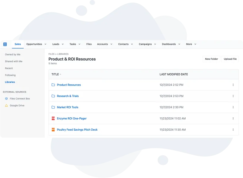Open the More navigation dropdown
This screenshot has width=243, height=178.
191,44
